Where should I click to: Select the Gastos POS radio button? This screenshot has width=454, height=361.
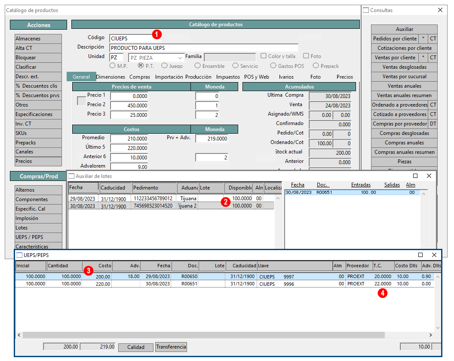point(273,66)
